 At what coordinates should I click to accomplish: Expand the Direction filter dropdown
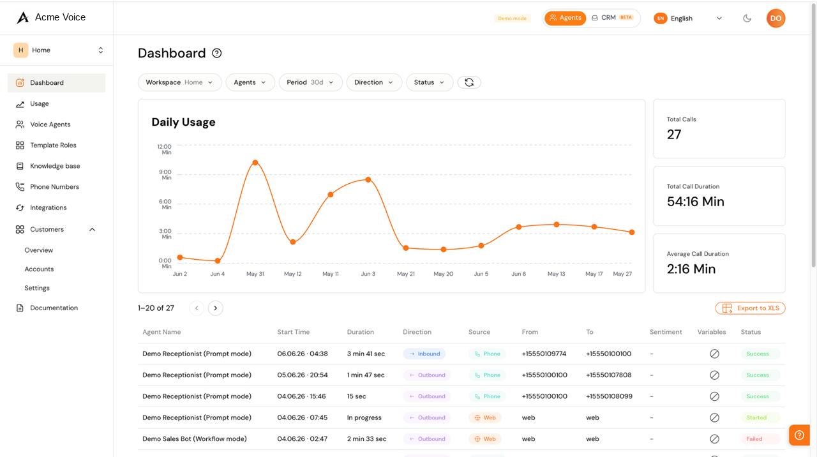(374, 82)
